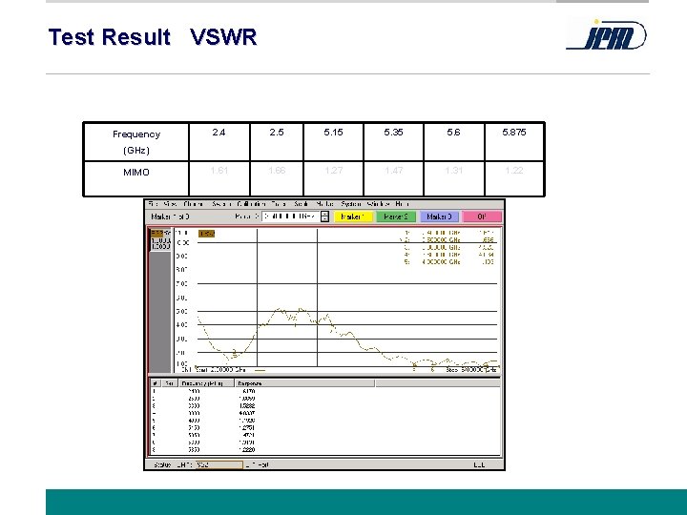Click the JPM logo in the corner

[x=607, y=34]
